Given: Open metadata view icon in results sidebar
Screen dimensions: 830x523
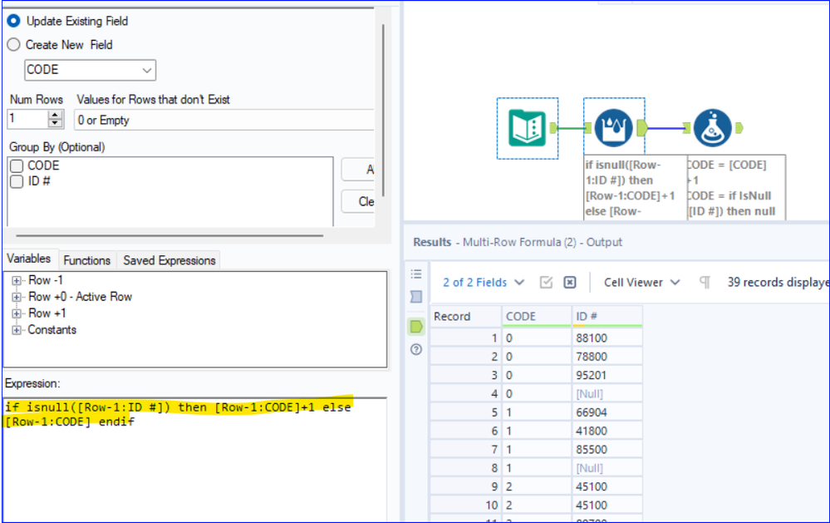Looking at the screenshot, I should point(416,297).
